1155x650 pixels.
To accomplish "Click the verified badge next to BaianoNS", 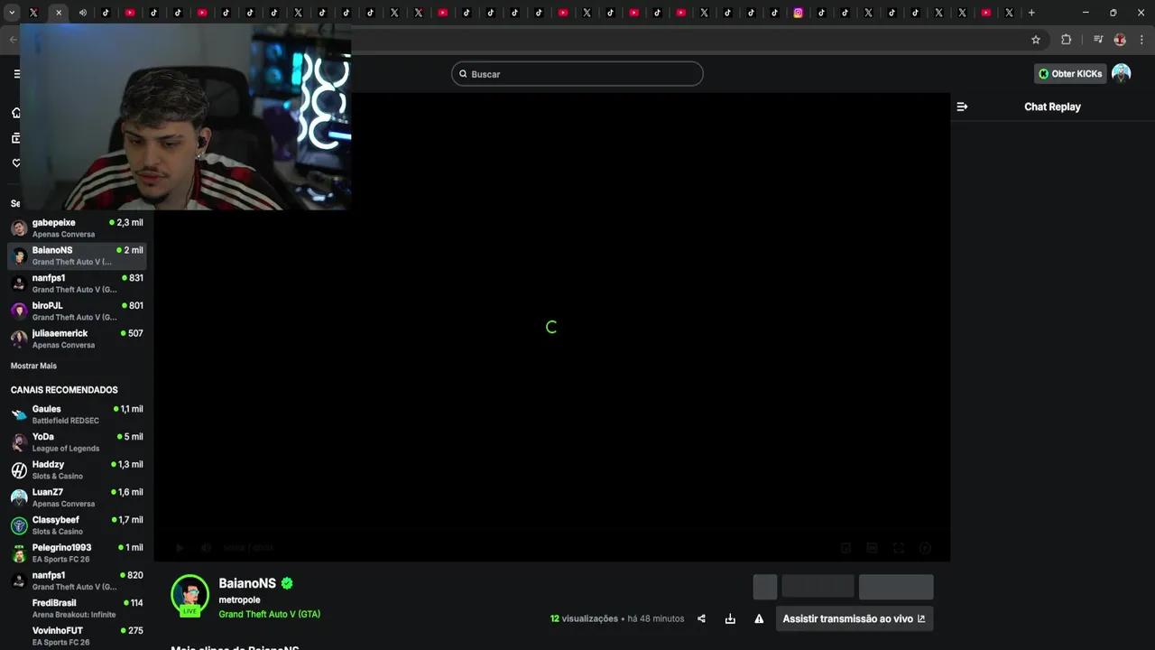I will tap(287, 583).
